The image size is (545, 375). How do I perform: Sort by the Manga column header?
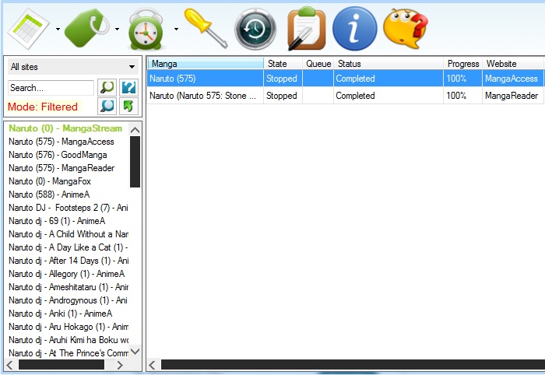(x=206, y=64)
